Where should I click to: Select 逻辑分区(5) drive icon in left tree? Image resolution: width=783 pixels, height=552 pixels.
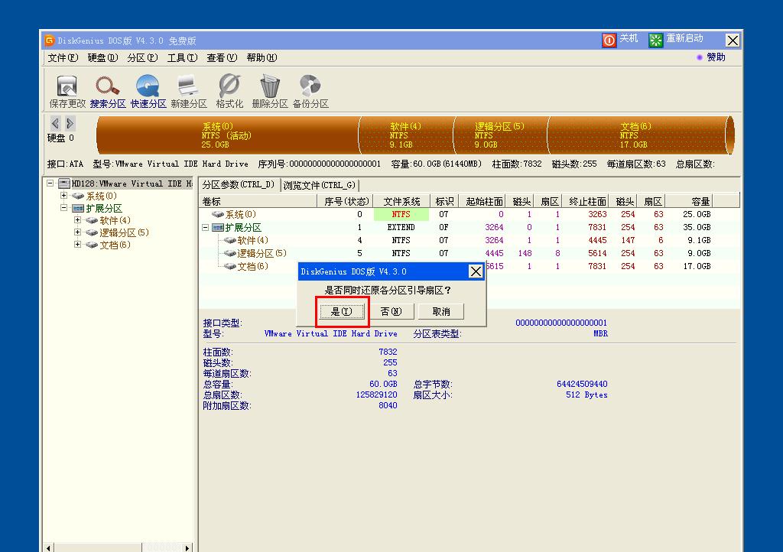[x=92, y=232]
